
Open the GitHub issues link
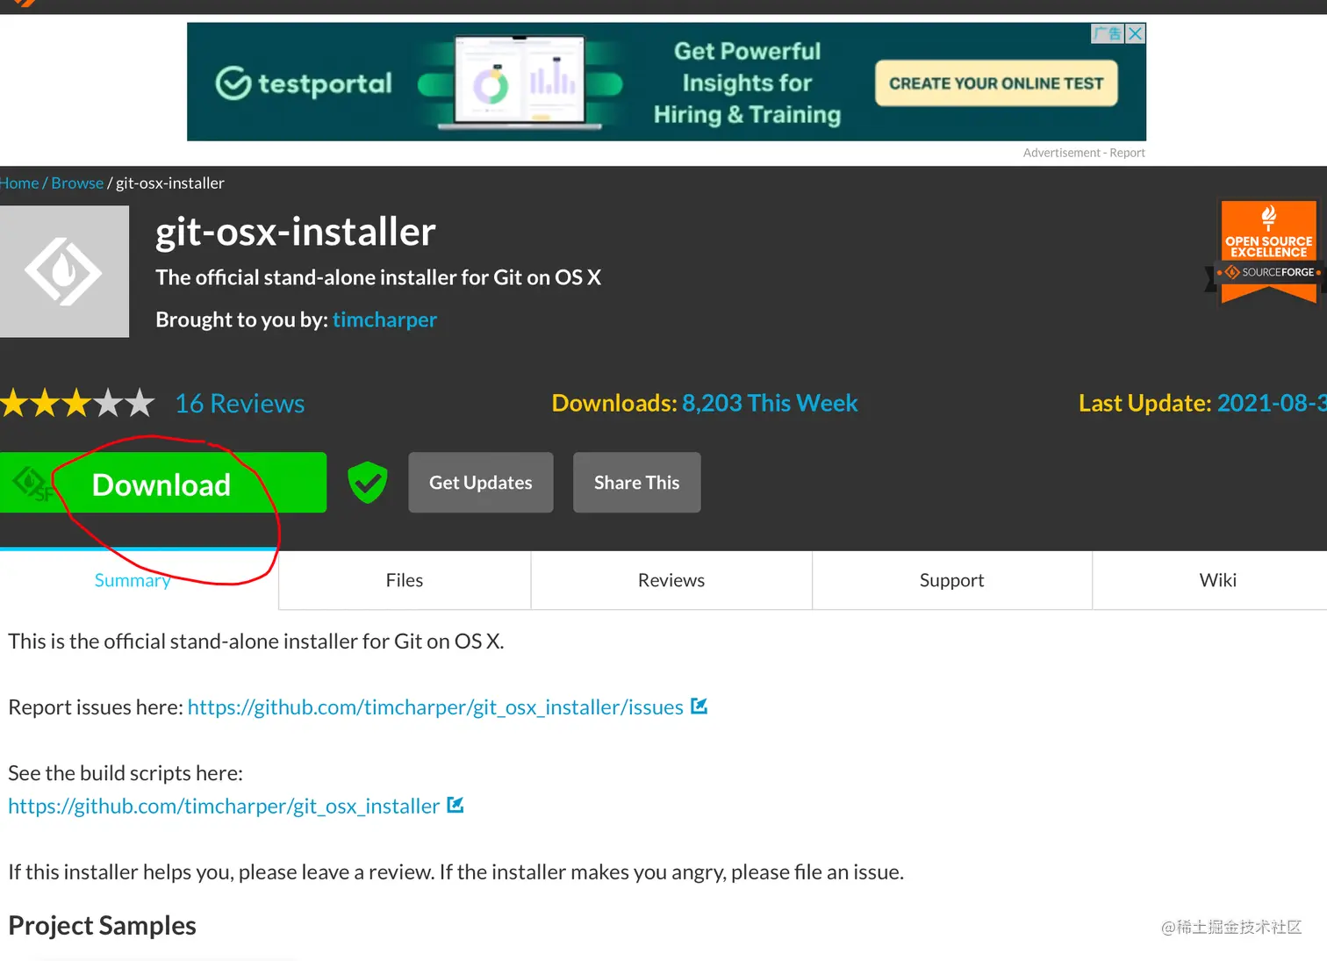[x=435, y=707]
